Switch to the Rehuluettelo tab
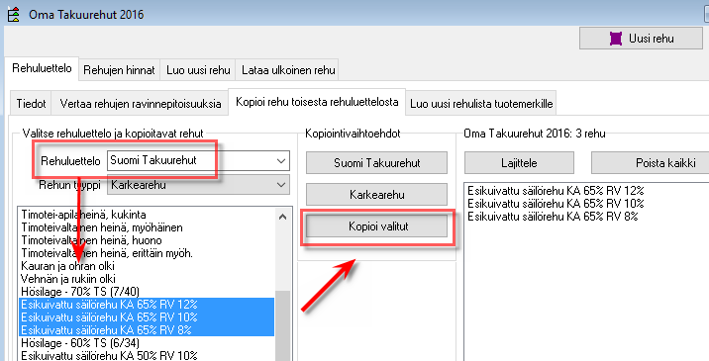This screenshot has width=709, height=361. point(42,68)
